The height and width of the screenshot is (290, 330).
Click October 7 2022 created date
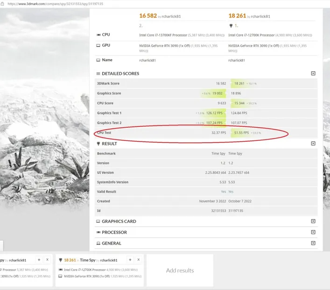240,201
